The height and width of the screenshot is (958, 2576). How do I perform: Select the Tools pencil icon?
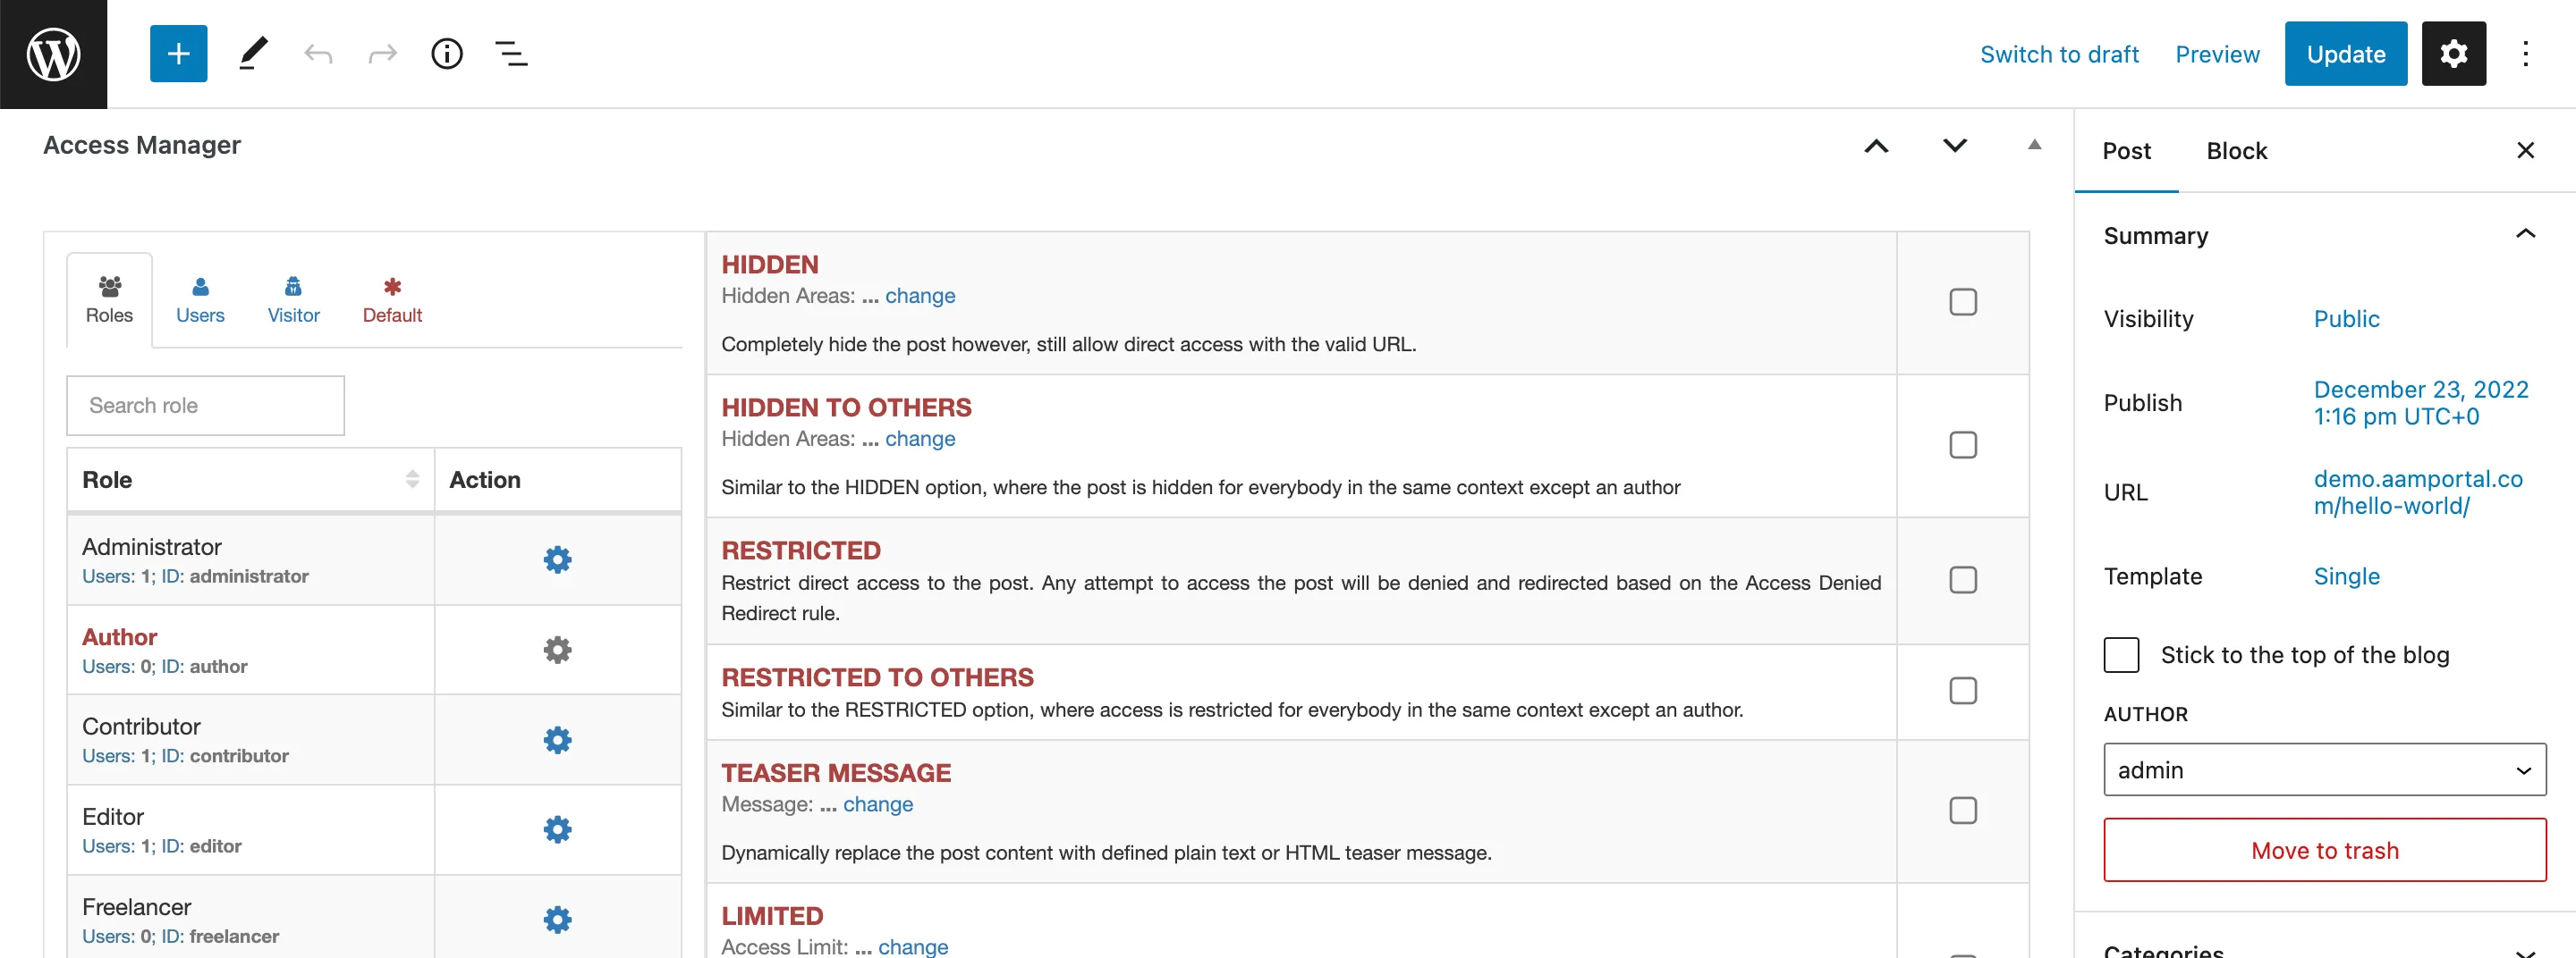click(x=254, y=54)
